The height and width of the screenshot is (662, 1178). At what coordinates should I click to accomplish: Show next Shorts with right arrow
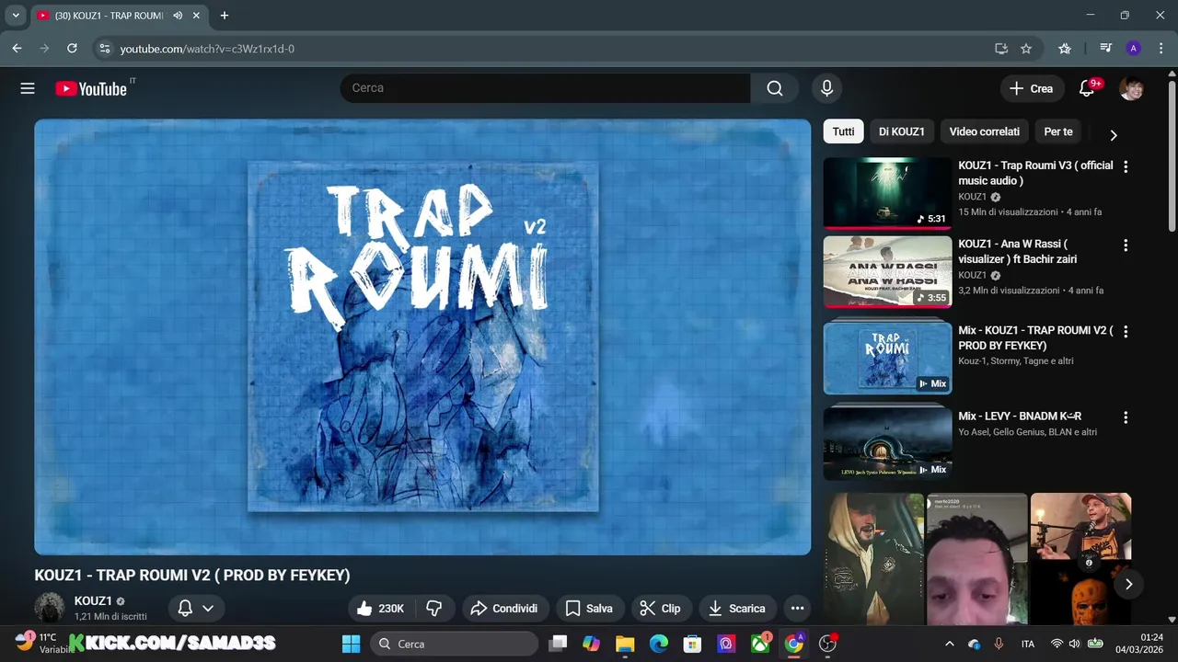click(1128, 584)
